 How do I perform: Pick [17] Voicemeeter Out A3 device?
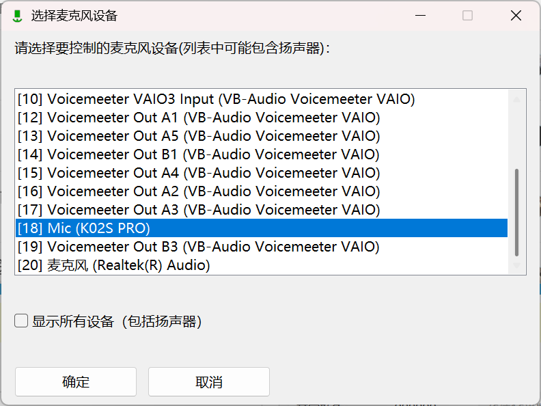tap(262, 210)
